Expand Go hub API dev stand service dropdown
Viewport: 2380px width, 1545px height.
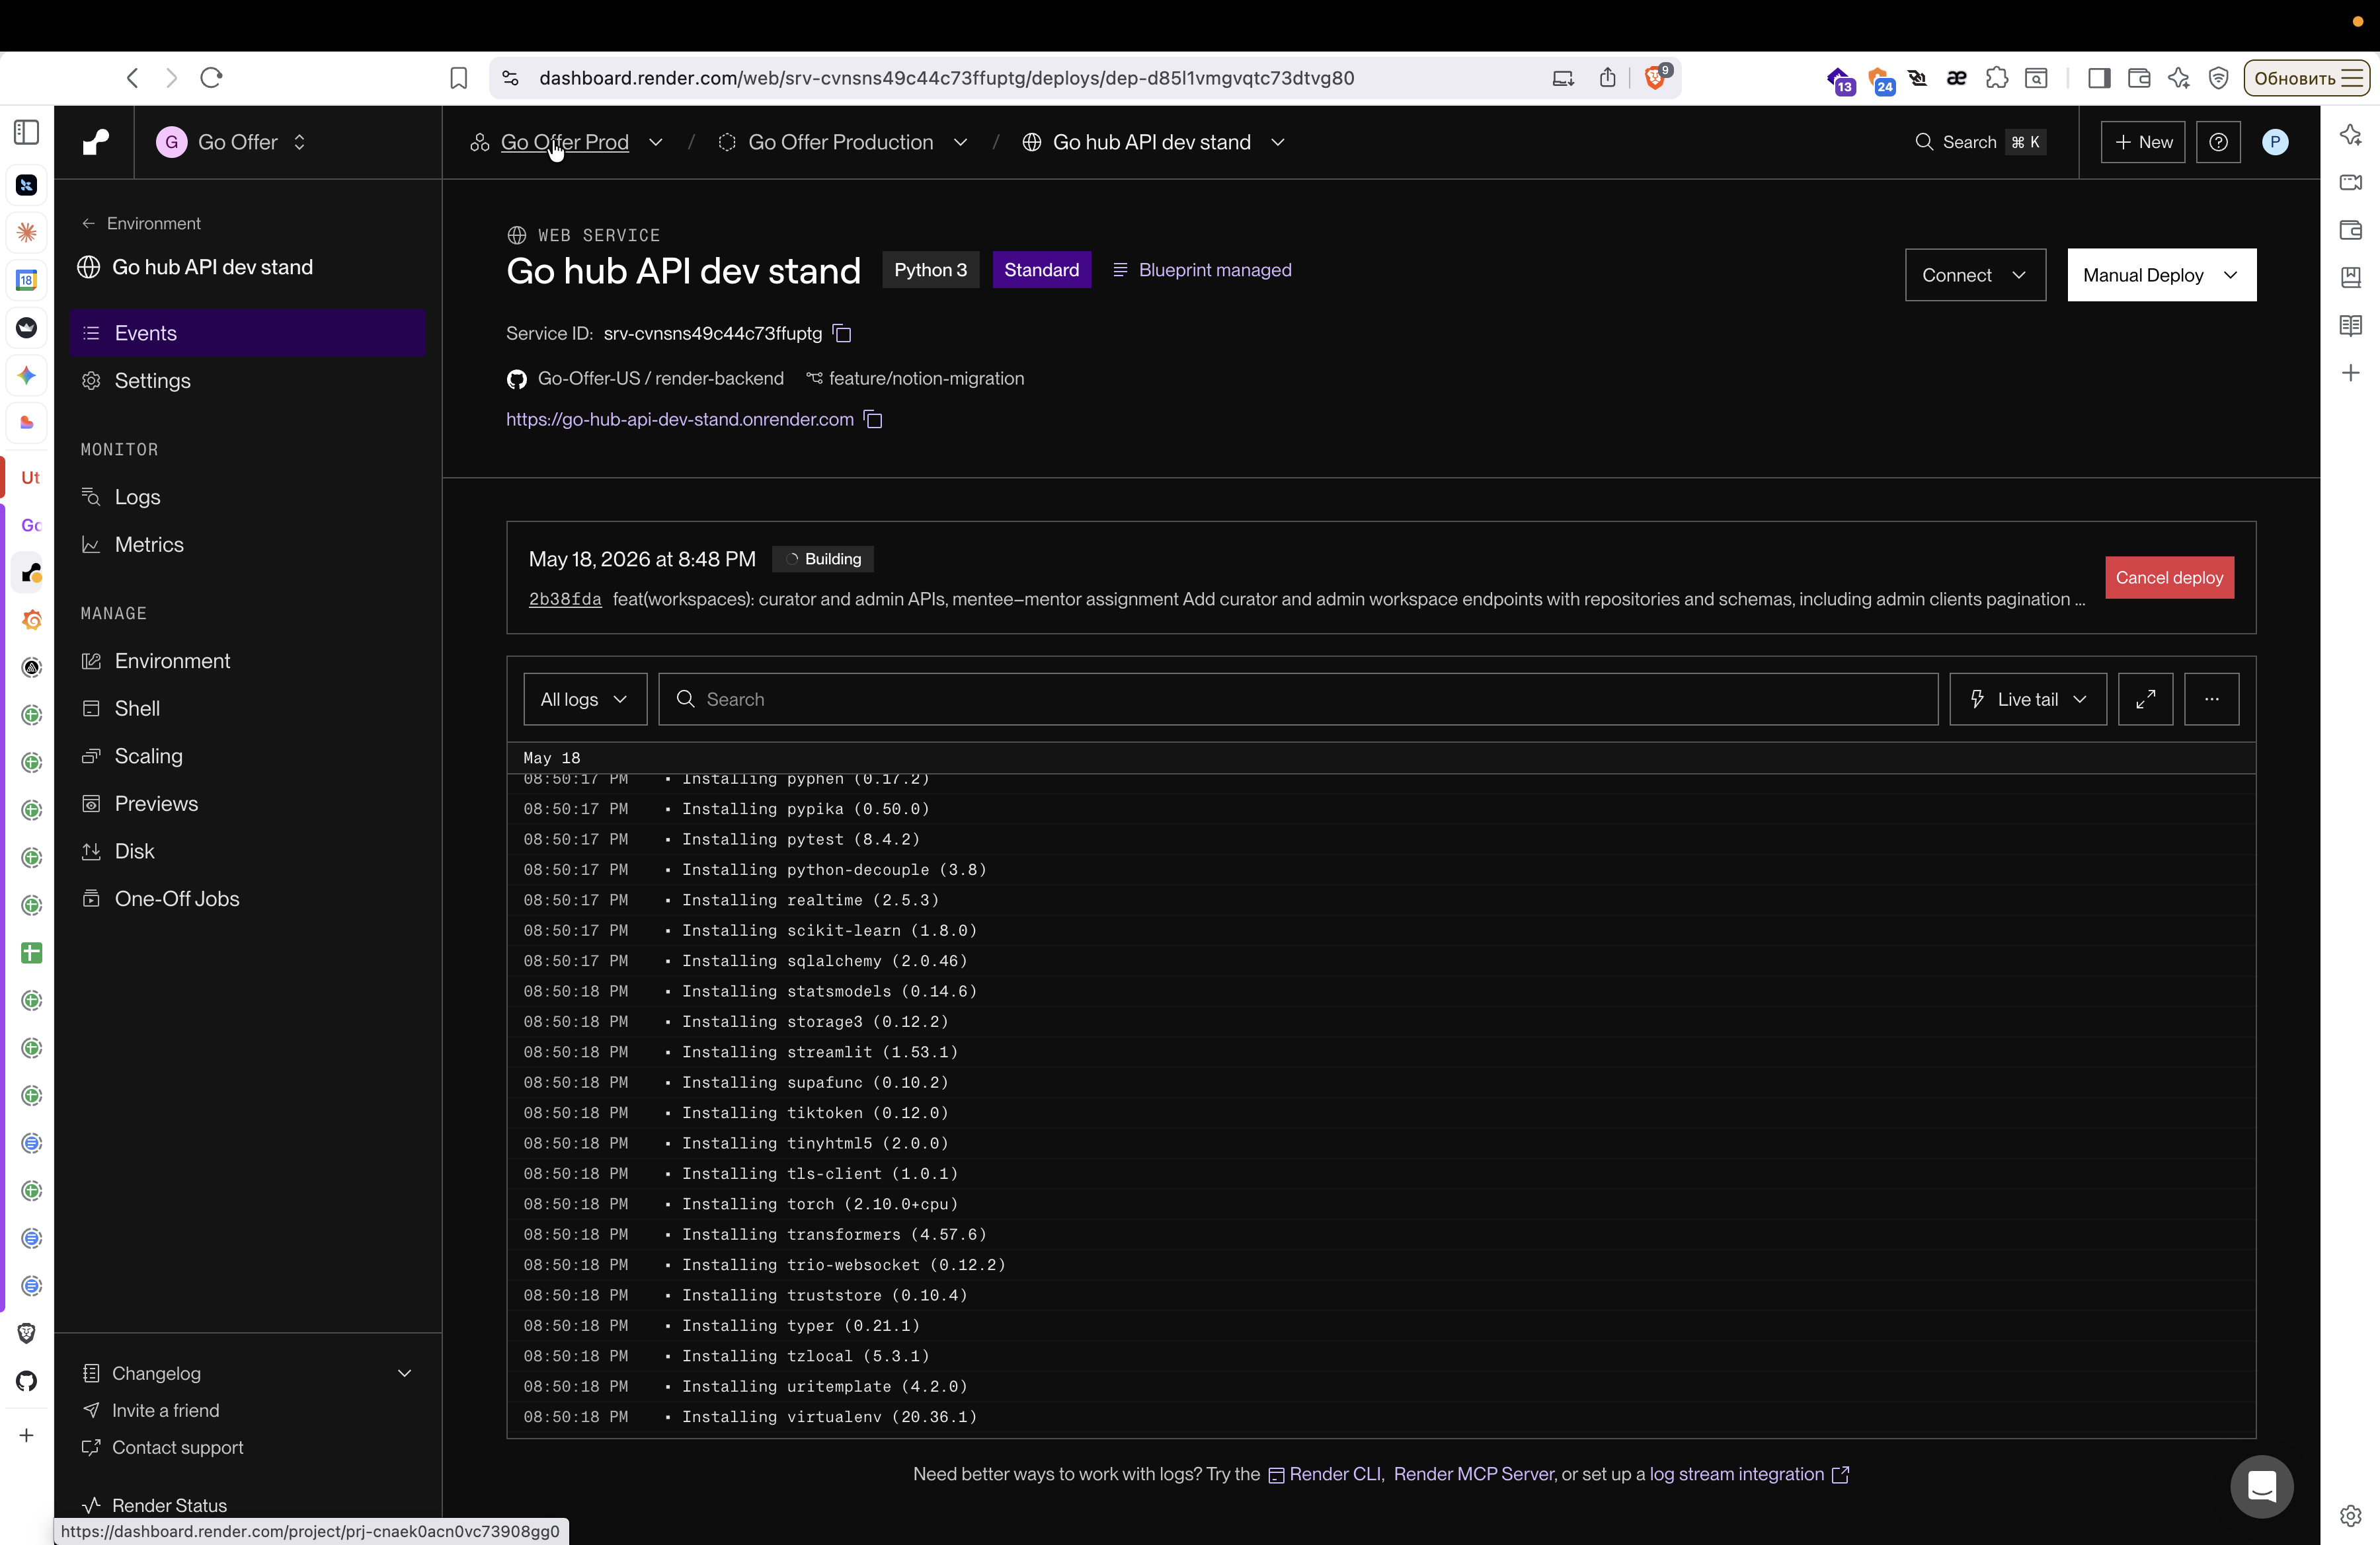[x=1277, y=143]
